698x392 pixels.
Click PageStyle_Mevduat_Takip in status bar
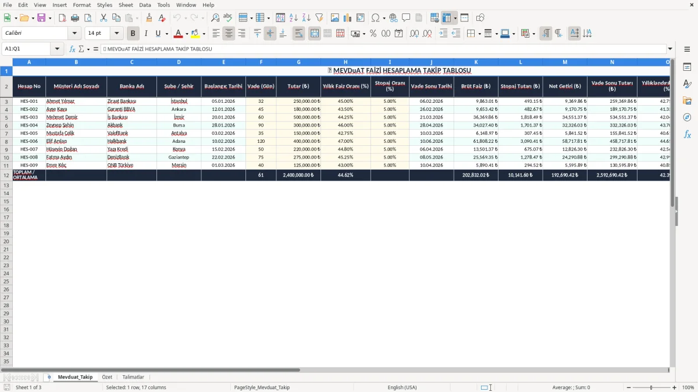point(262,387)
